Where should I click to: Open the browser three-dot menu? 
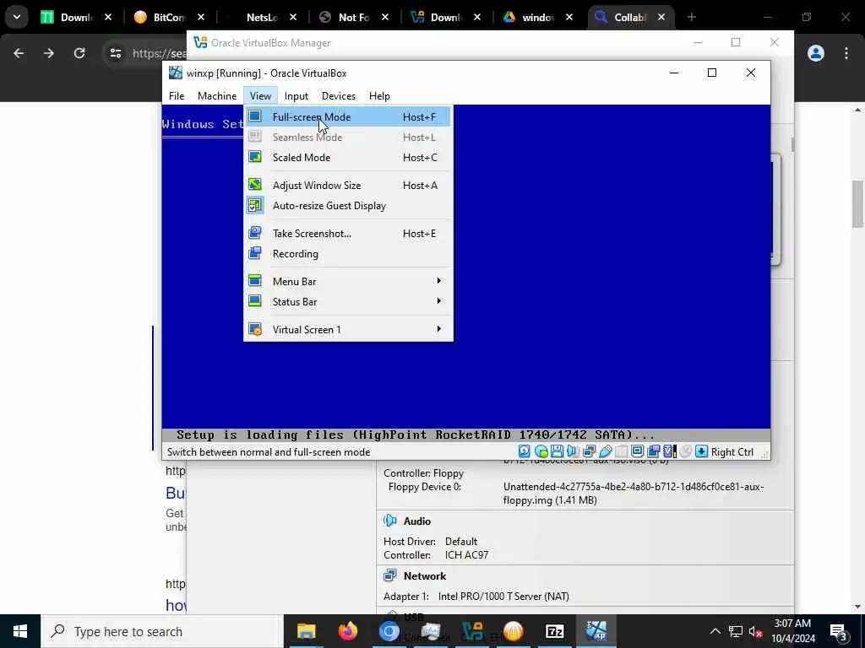click(846, 53)
